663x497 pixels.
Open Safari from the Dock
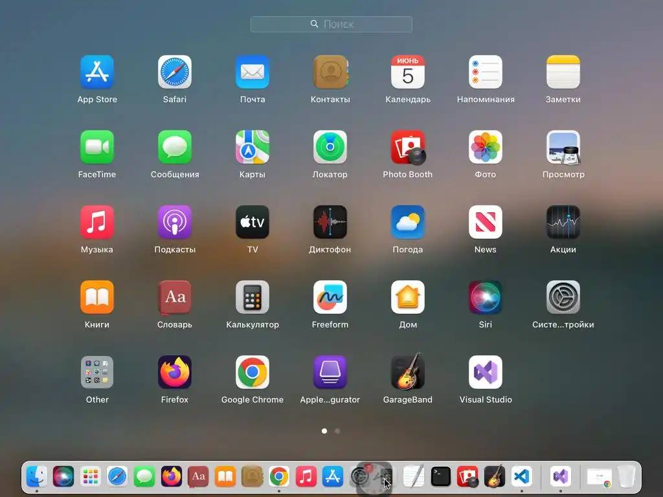point(117,477)
